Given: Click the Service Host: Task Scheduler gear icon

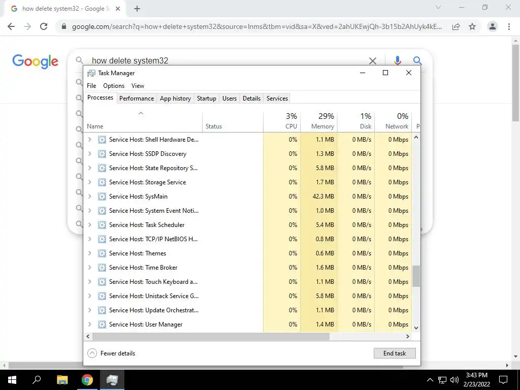Looking at the screenshot, I should click(x=102, y=225).
